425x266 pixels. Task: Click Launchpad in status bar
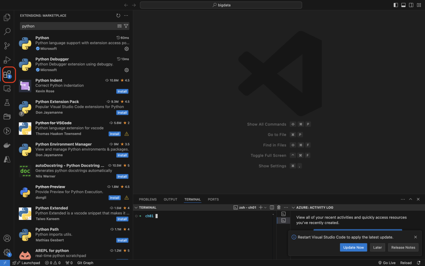coord(26,263)
